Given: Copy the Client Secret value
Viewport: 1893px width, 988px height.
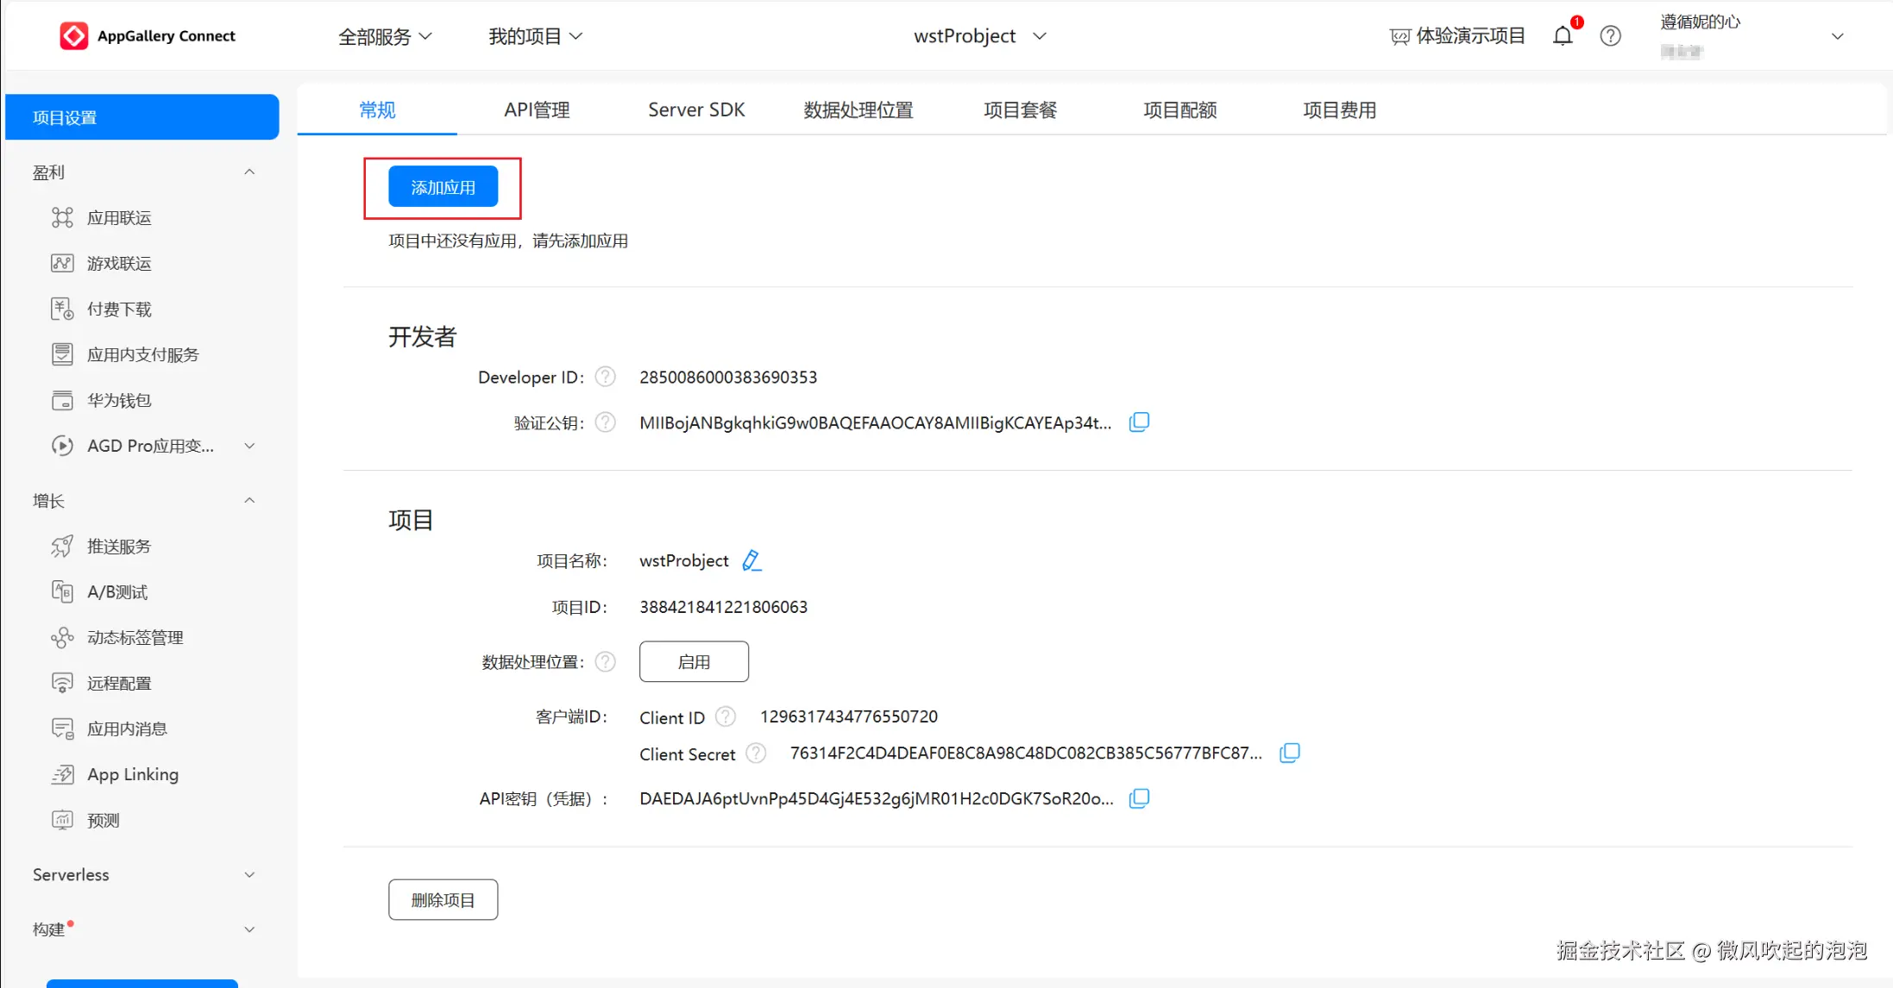Looking at the screenshot, I should [x=1289, y=753].
